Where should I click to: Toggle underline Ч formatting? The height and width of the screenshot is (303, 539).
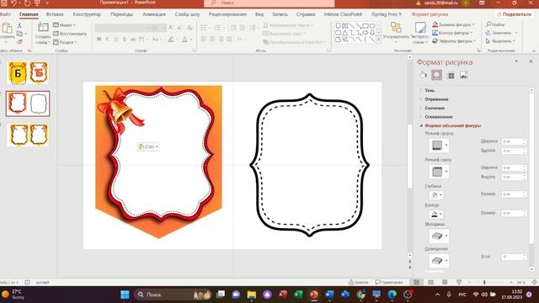click(x=116, y=40)
